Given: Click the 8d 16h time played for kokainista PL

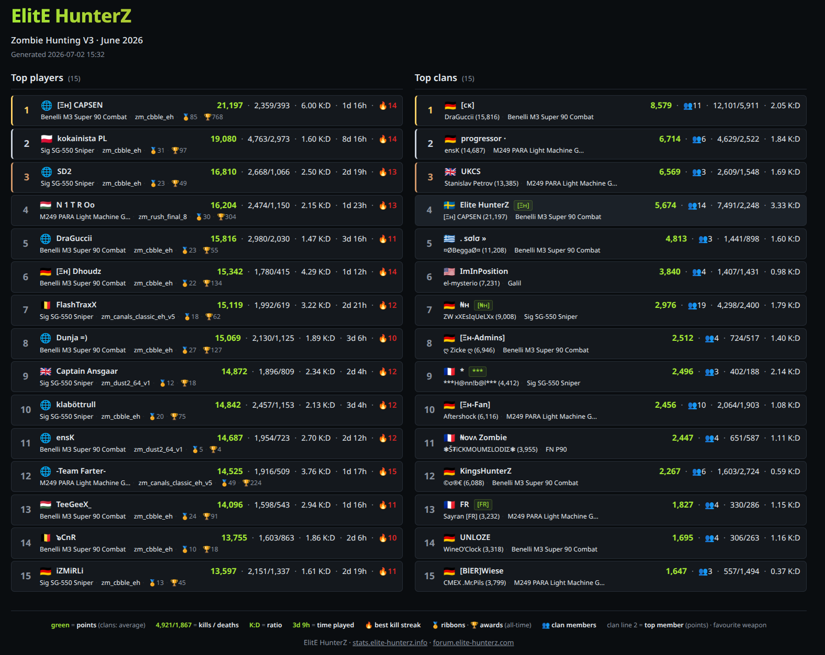Looking at the screenshot, I should coord(354,139).
